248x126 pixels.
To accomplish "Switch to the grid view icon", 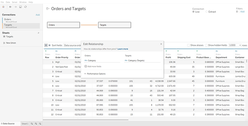I will pos(46,45).
